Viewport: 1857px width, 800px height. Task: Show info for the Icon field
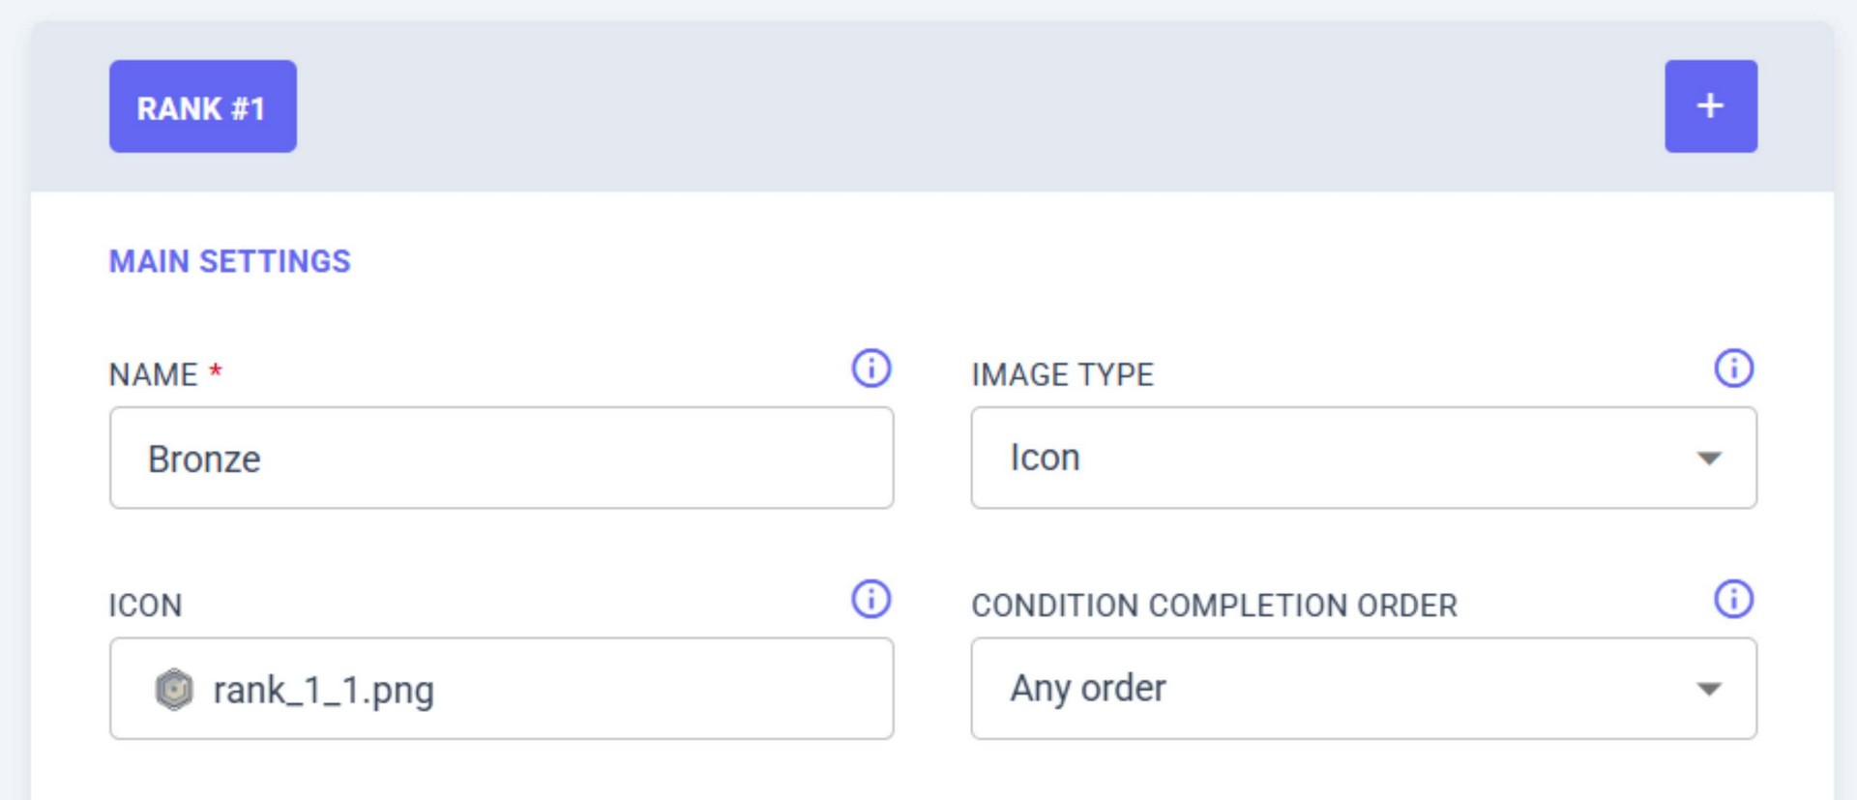[x=870, y=599]
